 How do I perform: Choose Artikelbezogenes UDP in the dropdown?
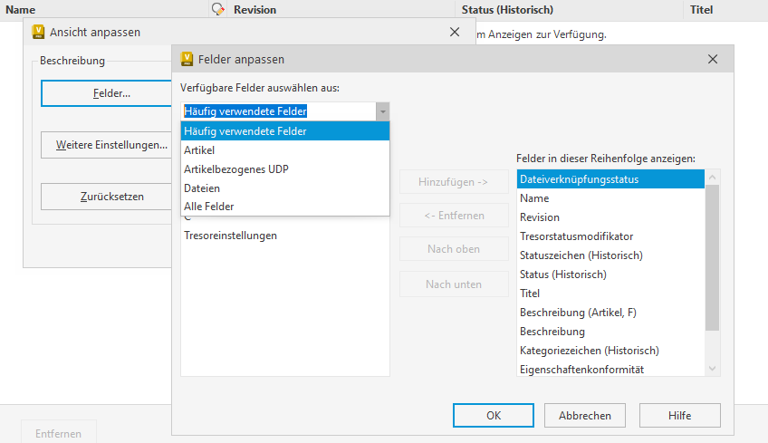[x=236, y=169]
